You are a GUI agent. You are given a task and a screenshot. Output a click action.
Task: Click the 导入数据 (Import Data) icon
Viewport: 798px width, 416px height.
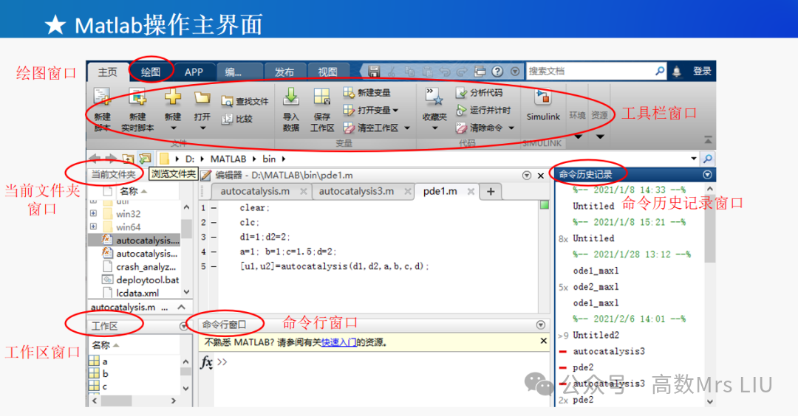click(291, 97)
